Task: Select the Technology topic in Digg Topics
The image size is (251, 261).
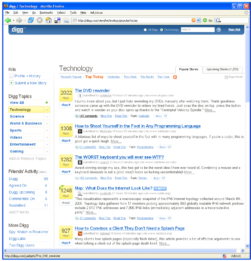Action: click(26, 110)
